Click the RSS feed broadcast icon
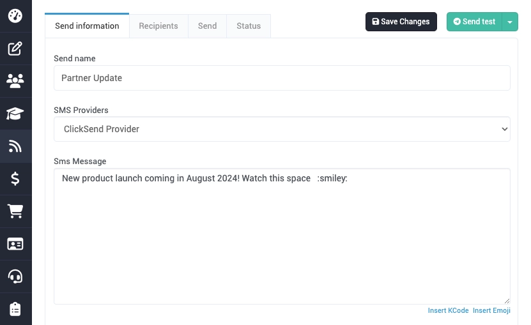Screen dimensions: 531x325 [x=15, y=146]
